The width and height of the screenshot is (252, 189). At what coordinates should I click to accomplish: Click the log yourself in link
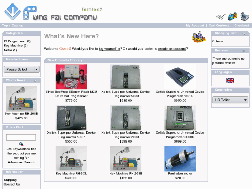[x=110, y=49]
